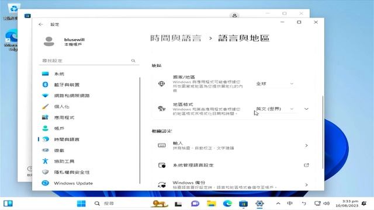Image resolution: width=374 pixels, height=210 pixels.
Task: Click the system monitor icon in sidebar
Action: pyautogui.click(x=45, y=74)
